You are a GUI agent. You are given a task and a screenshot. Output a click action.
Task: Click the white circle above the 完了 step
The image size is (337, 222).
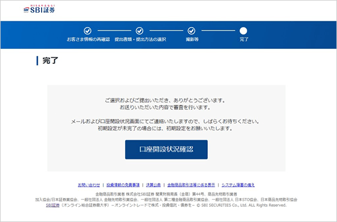[x=243, y=31]
